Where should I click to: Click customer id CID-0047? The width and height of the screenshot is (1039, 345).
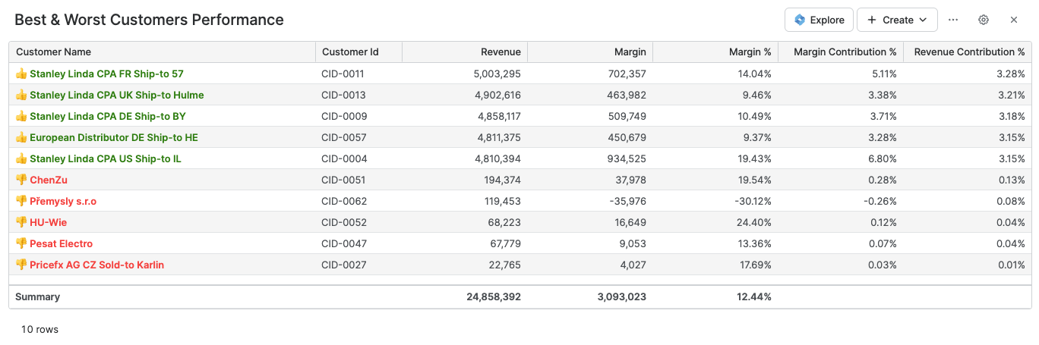pos(344,243)
